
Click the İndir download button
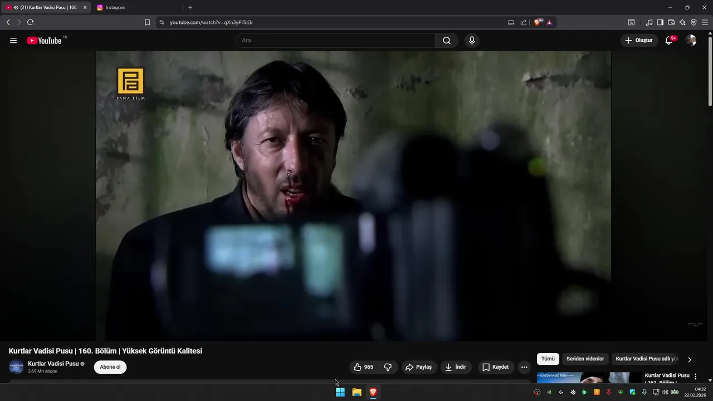pyautogui.click(x=456, y=367)
